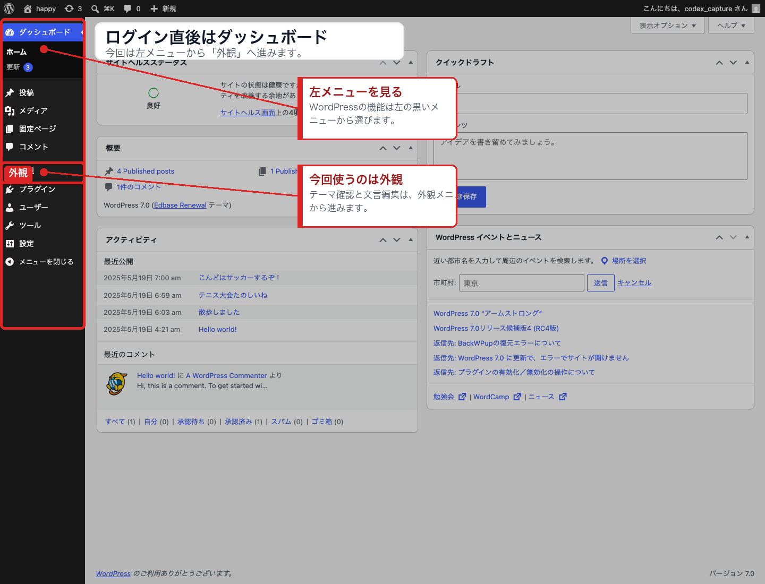Open the Edbase Renewal theme link

[180, 205]
